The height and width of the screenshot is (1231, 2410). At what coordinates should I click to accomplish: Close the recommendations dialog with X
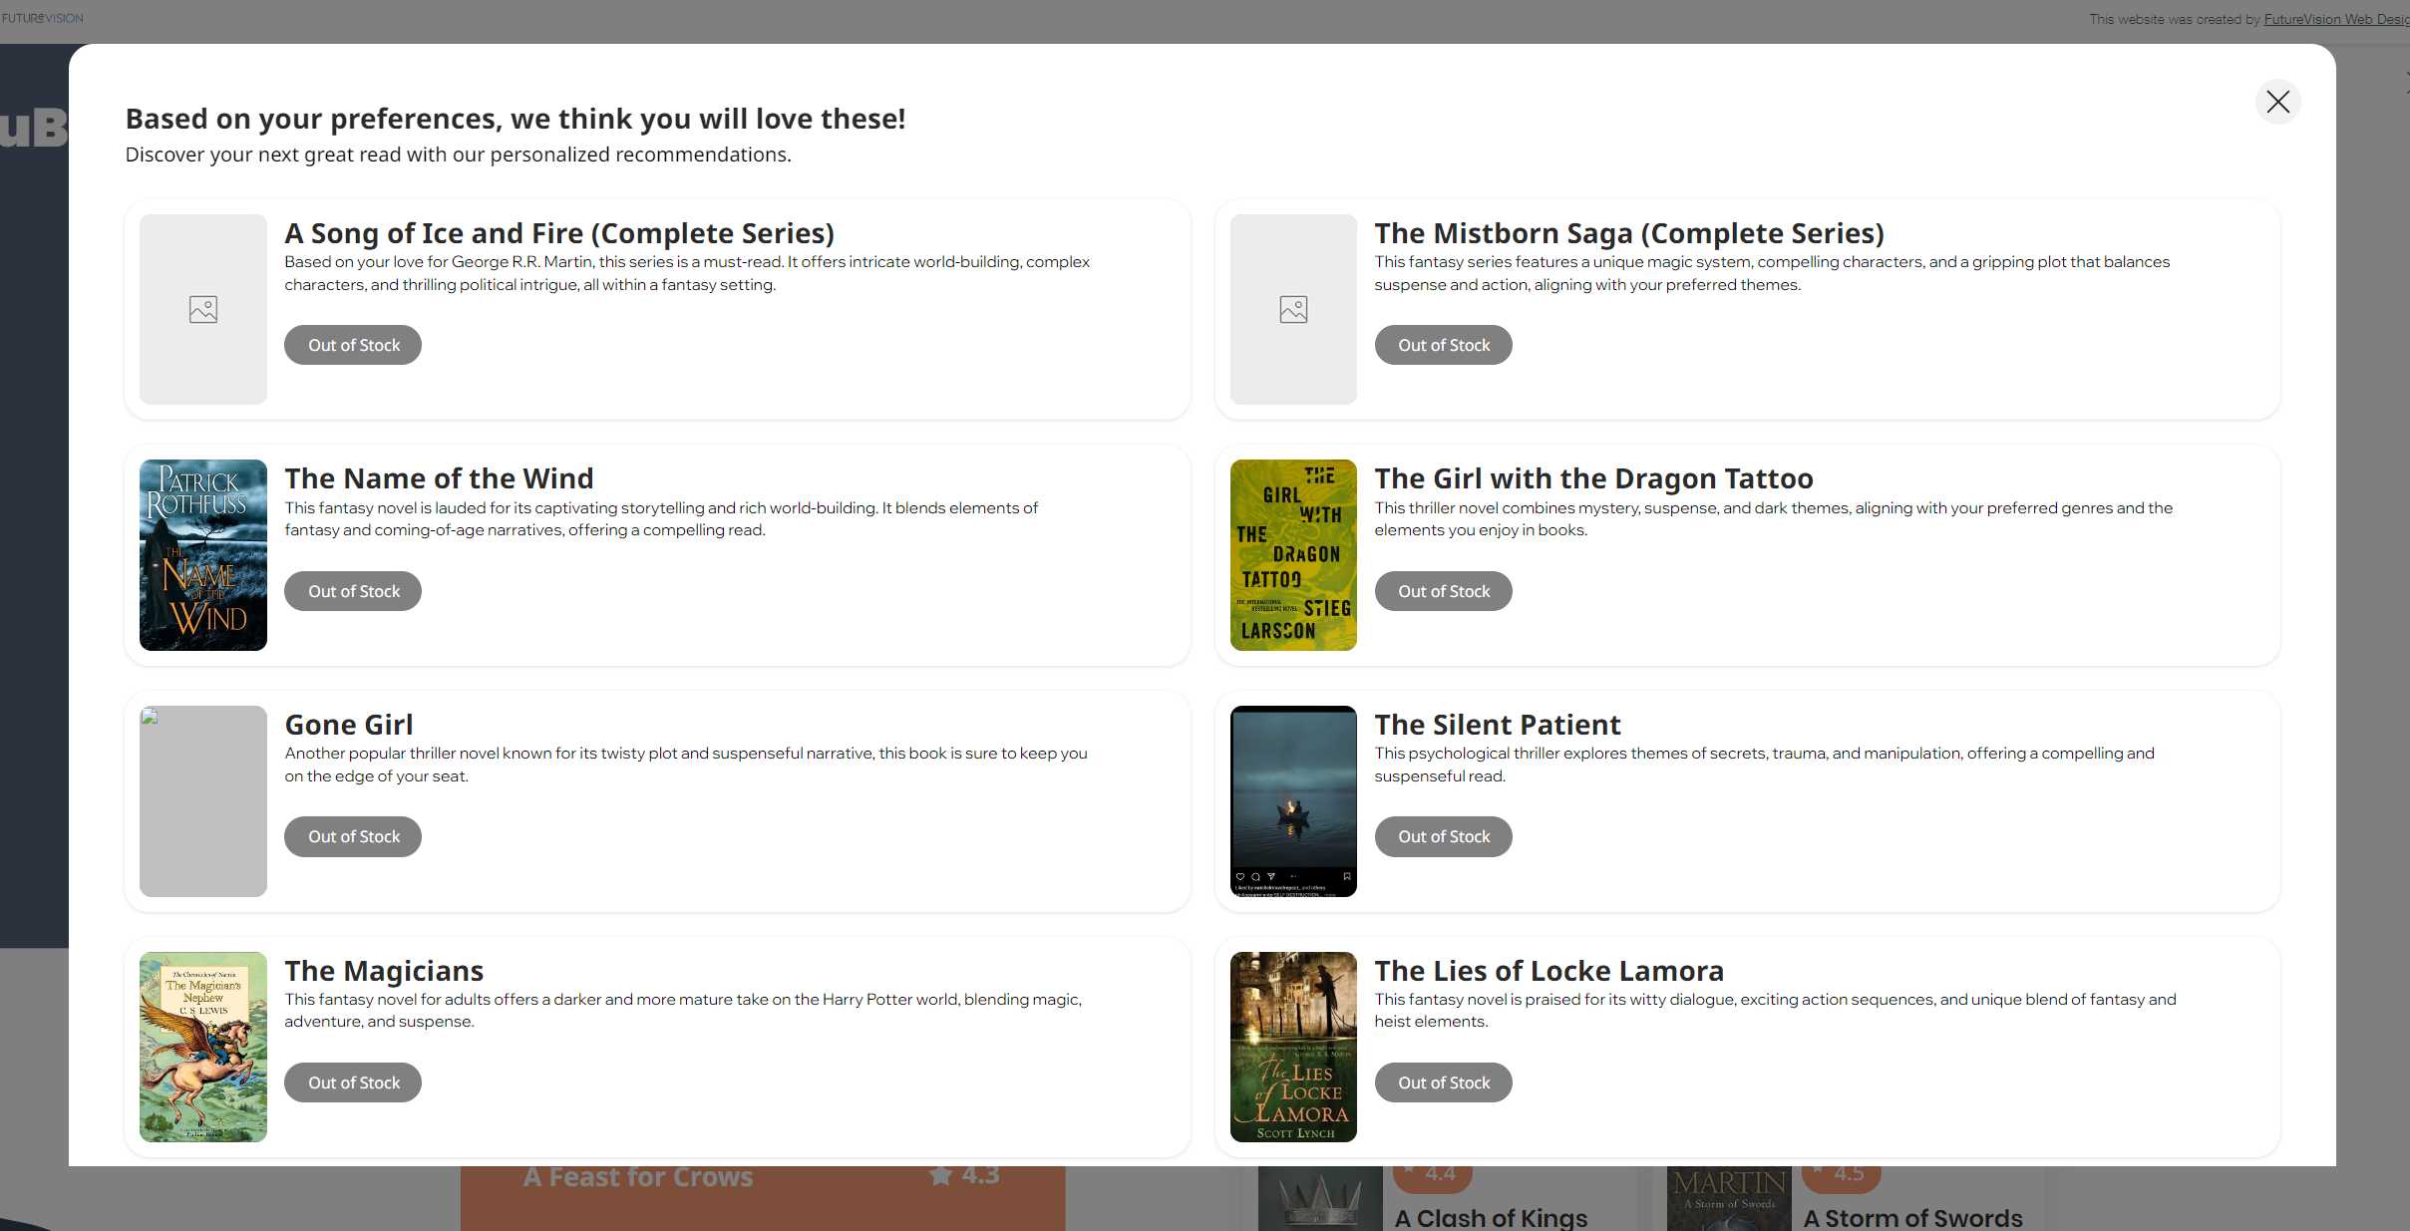click(x=2277, y=102)
